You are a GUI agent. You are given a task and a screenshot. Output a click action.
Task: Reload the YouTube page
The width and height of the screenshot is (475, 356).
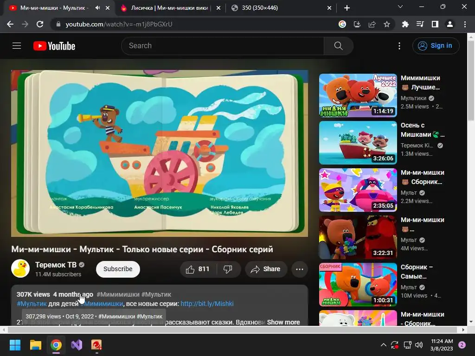[x=40, y=24]
